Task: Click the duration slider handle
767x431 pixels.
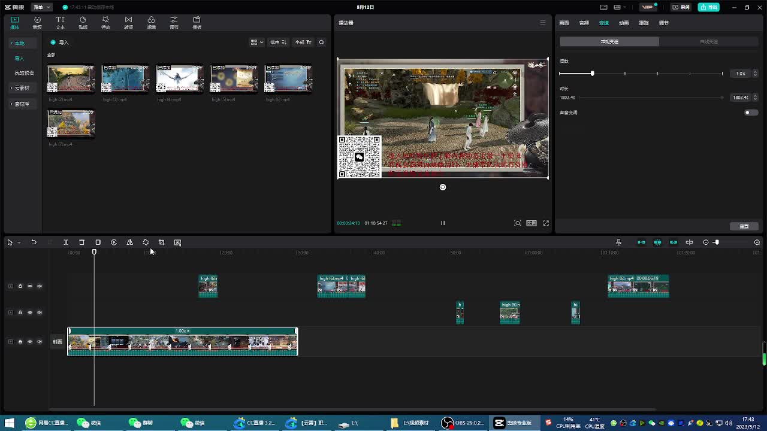Action: 721,97
